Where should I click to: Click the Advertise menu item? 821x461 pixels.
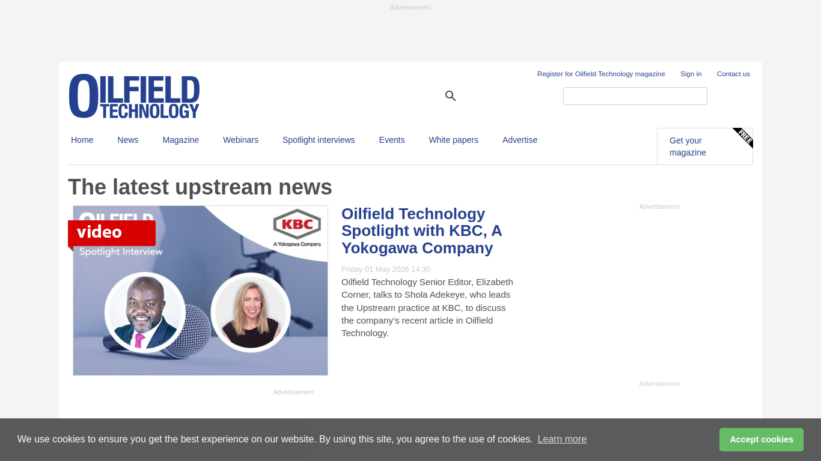(x=520, y=140)
